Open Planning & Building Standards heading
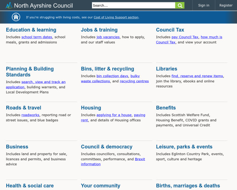Viewport: 237px width, 190px height. click(29, 72)
